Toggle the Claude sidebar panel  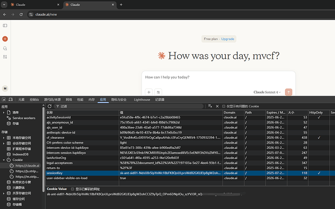click(5, 26)
